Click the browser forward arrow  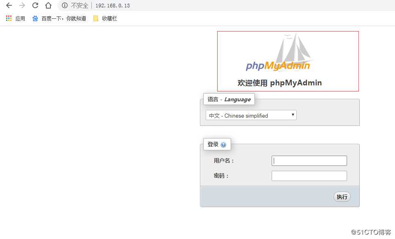click(22, 5)
